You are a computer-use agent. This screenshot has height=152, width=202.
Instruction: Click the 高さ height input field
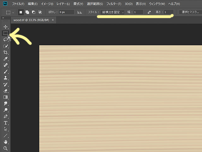pos(169,12)
